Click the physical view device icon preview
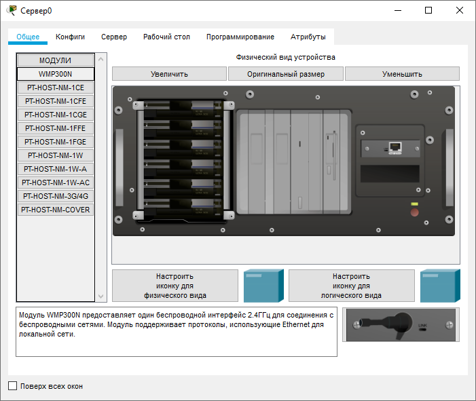476x401 pixels. pos(264,286)
